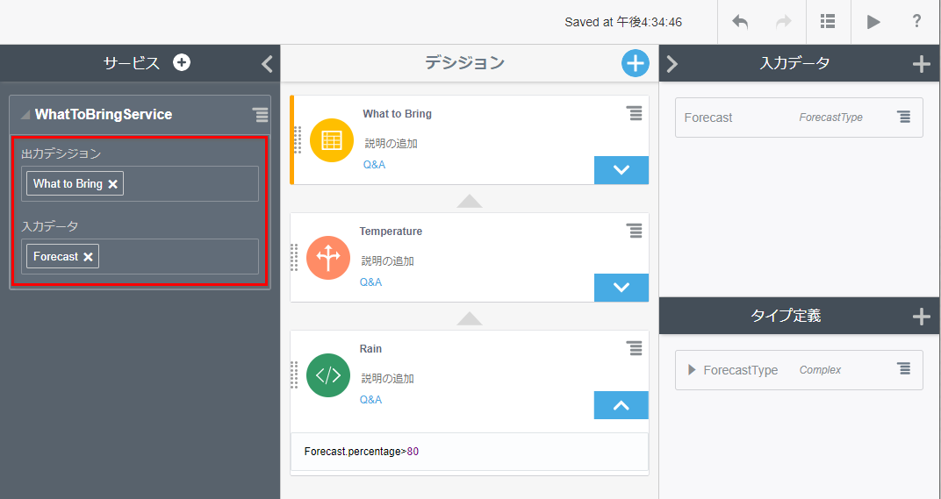Add a type definition with the plus icon

click(x=921, y=317)
